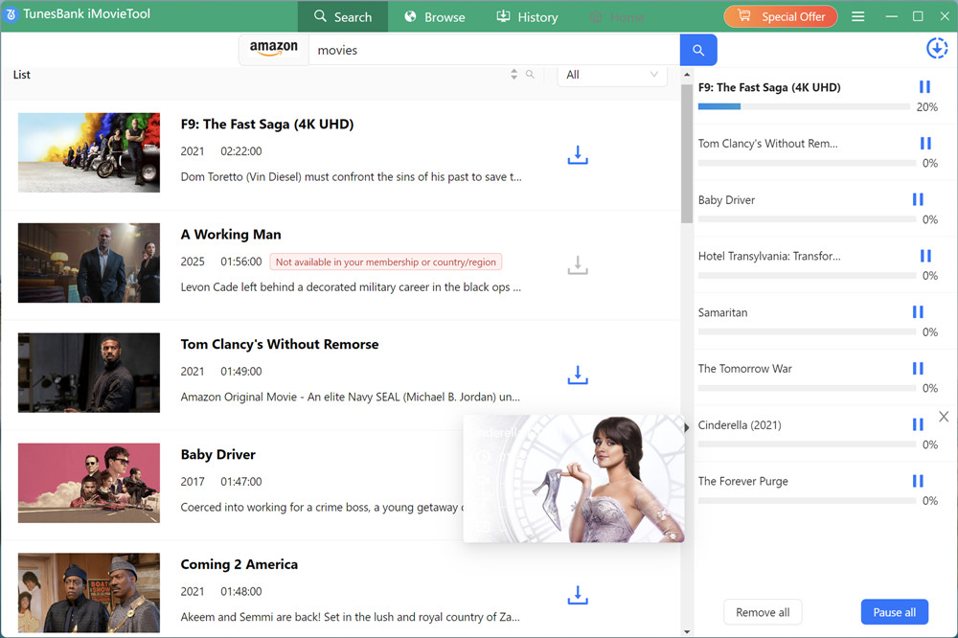
Task: Click "Not available in your membership" notice
Action: point(385,262)
